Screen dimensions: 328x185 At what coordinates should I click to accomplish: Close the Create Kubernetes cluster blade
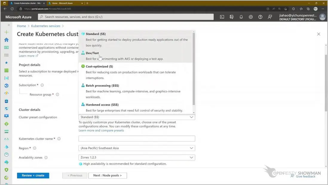[318, 34]
